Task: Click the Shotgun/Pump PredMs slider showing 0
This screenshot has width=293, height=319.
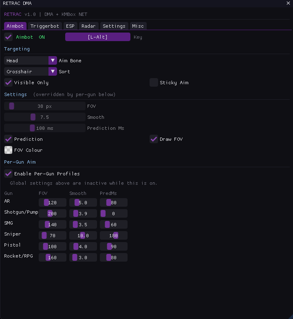Action: tap(114, 214)
